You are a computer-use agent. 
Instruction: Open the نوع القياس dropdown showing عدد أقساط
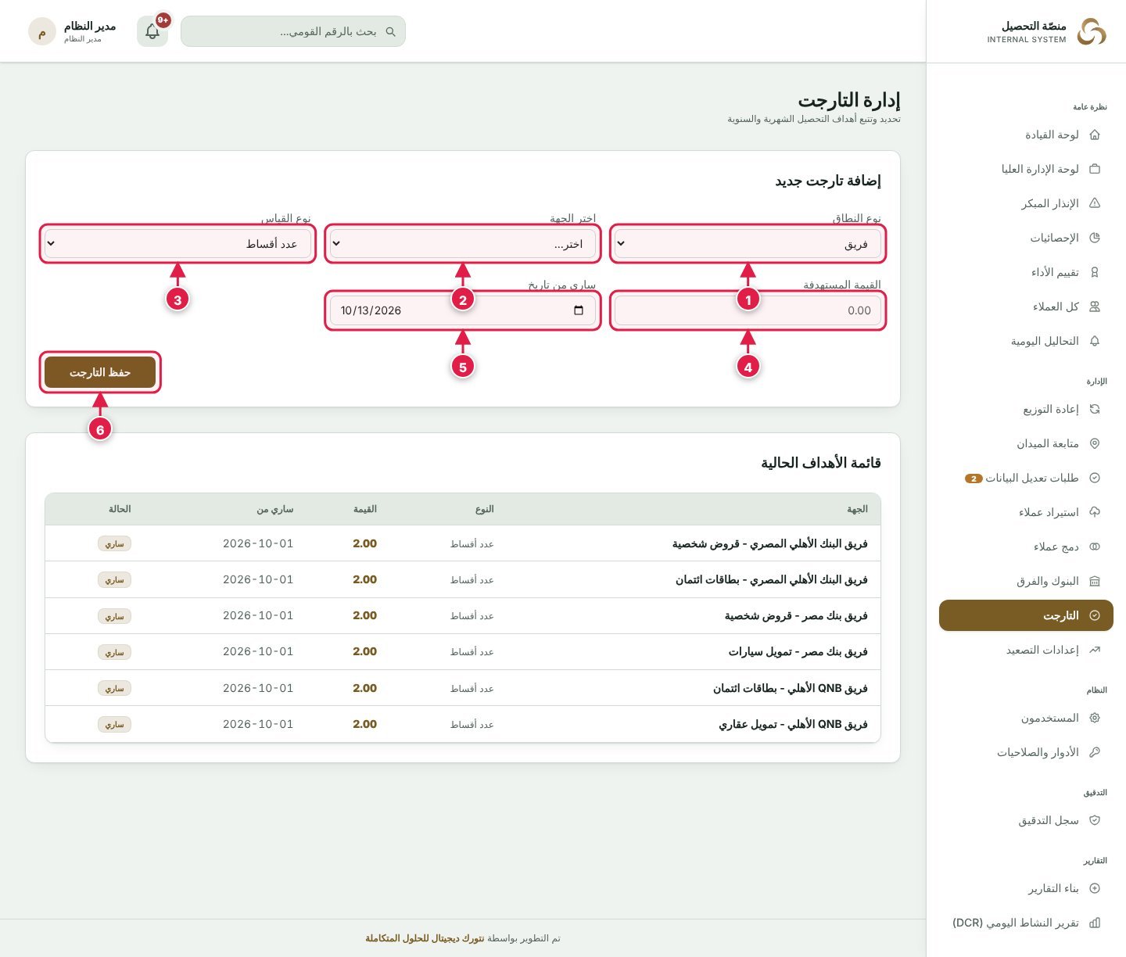click(178, 244)
